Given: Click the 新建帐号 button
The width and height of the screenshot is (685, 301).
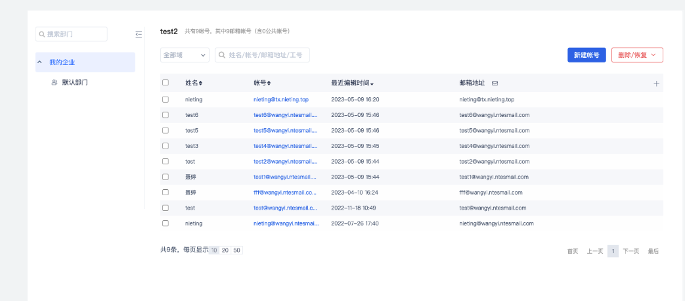Looking at the screenshot, I should tap(586, 55).
